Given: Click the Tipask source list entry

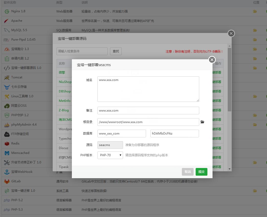Looking at the screenshot, I should coord(64,167).
